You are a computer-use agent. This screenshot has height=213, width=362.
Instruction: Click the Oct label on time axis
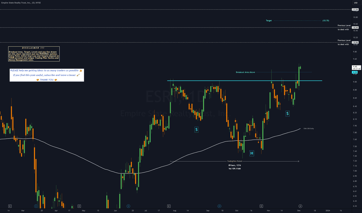click(237, 210)
